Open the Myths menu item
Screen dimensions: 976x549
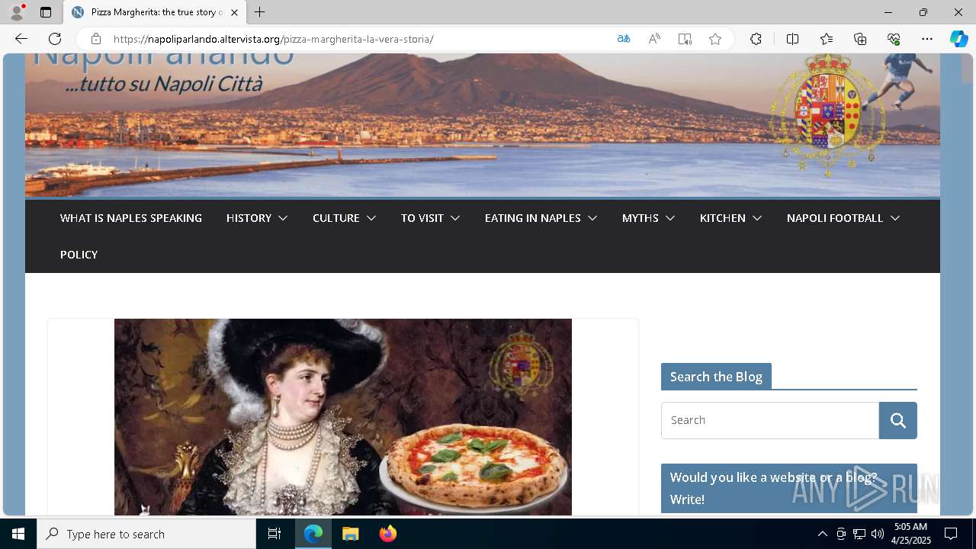640,218
